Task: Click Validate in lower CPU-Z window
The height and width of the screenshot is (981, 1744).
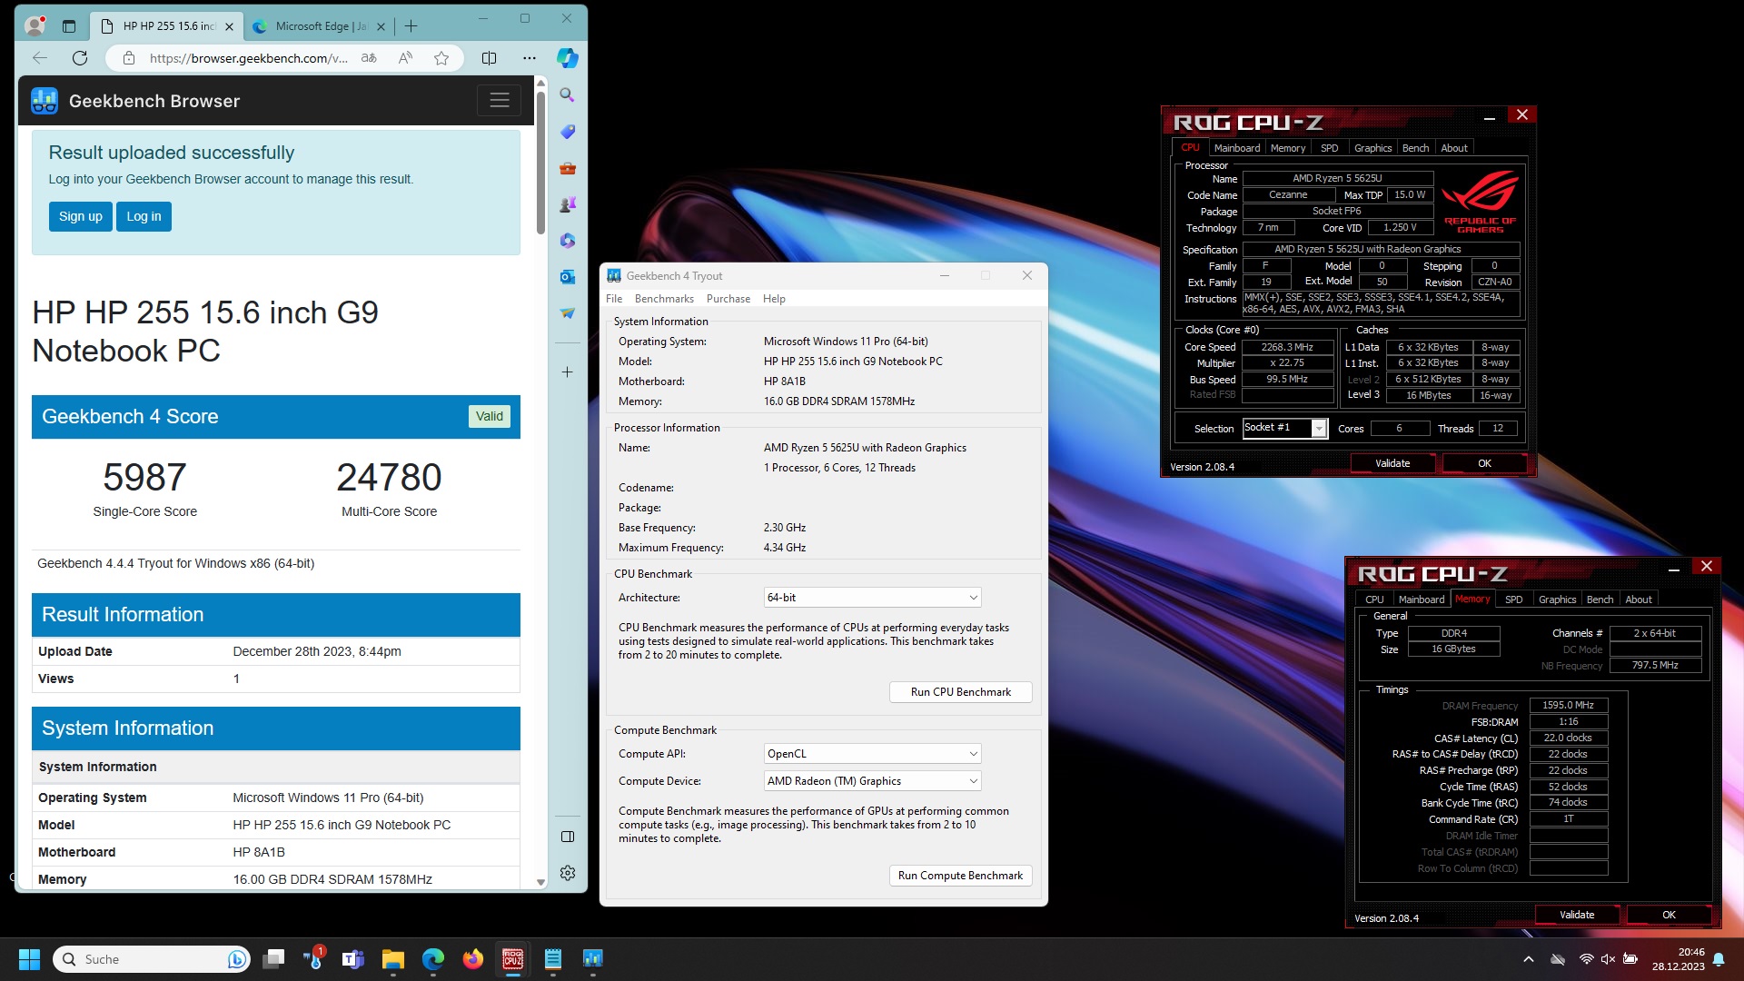Action: pyautogui.click(x=1577, y=915)
